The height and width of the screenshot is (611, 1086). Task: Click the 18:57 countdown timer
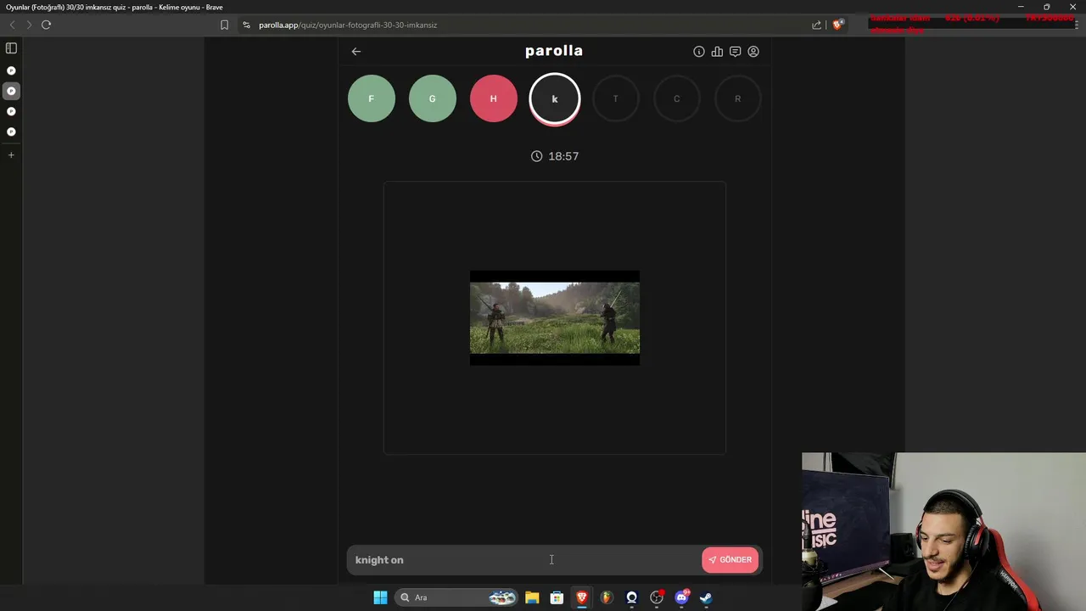pos(555,156)
